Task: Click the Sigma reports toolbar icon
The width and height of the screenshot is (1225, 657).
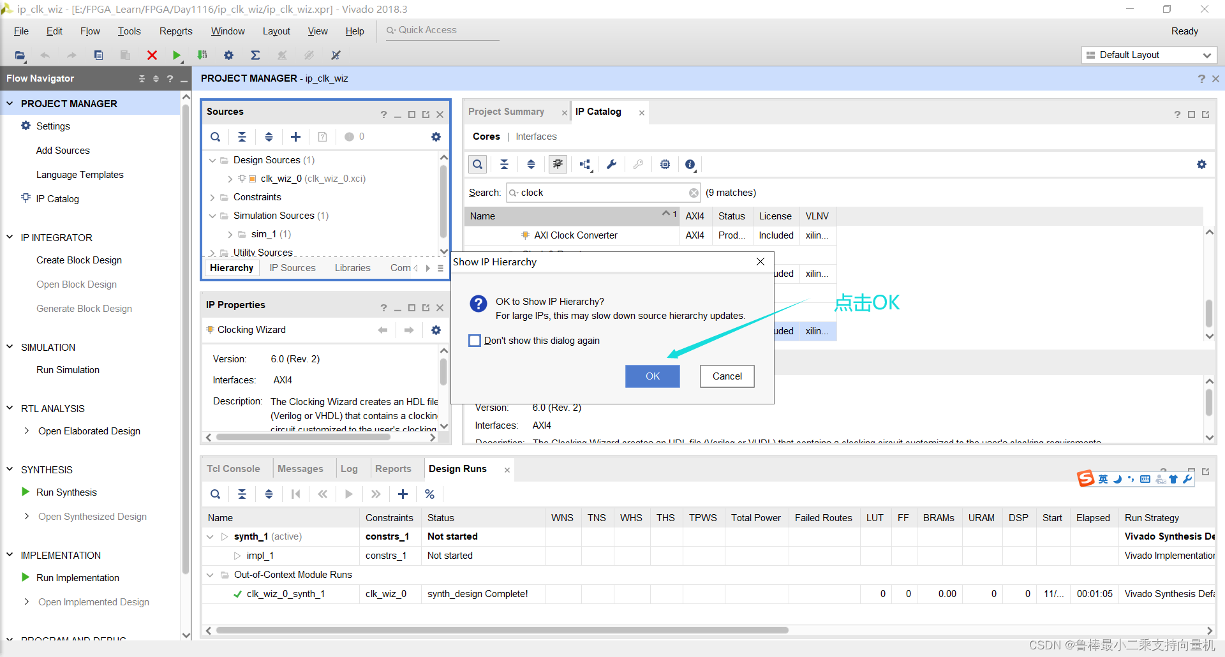Action: click(x=255, y=55)
